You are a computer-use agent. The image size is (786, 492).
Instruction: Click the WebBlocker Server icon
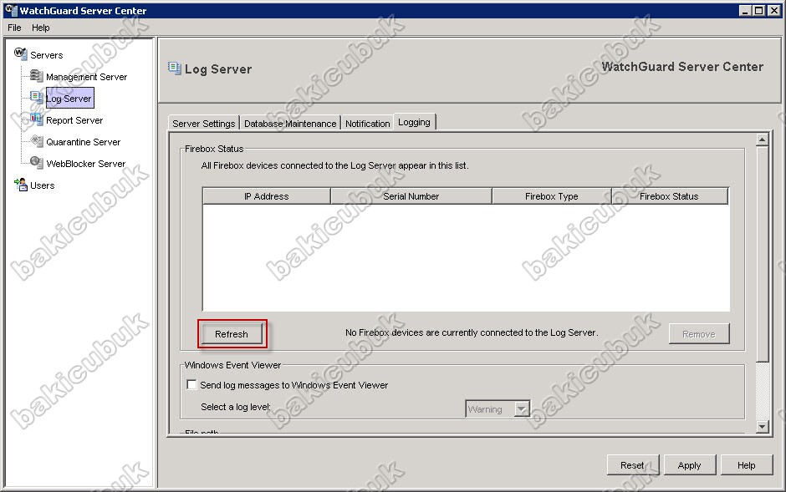(x=36, y=162)
